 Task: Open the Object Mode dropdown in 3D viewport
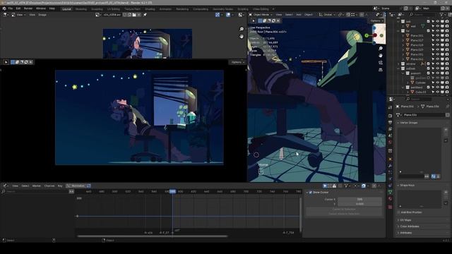[261, 14]
